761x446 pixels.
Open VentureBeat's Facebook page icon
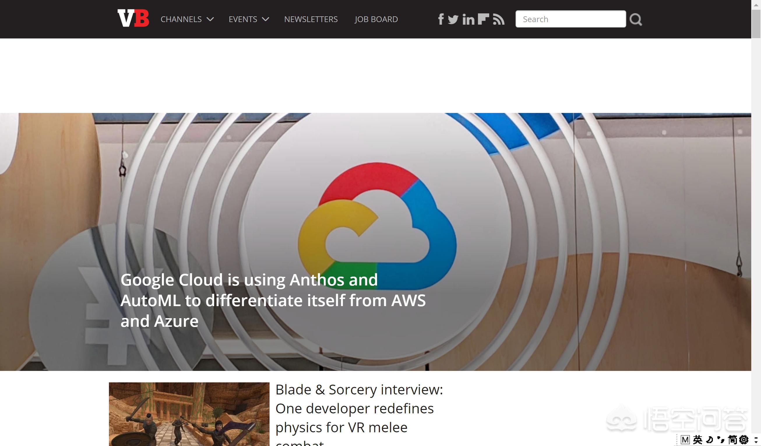(x=441, y=19)
